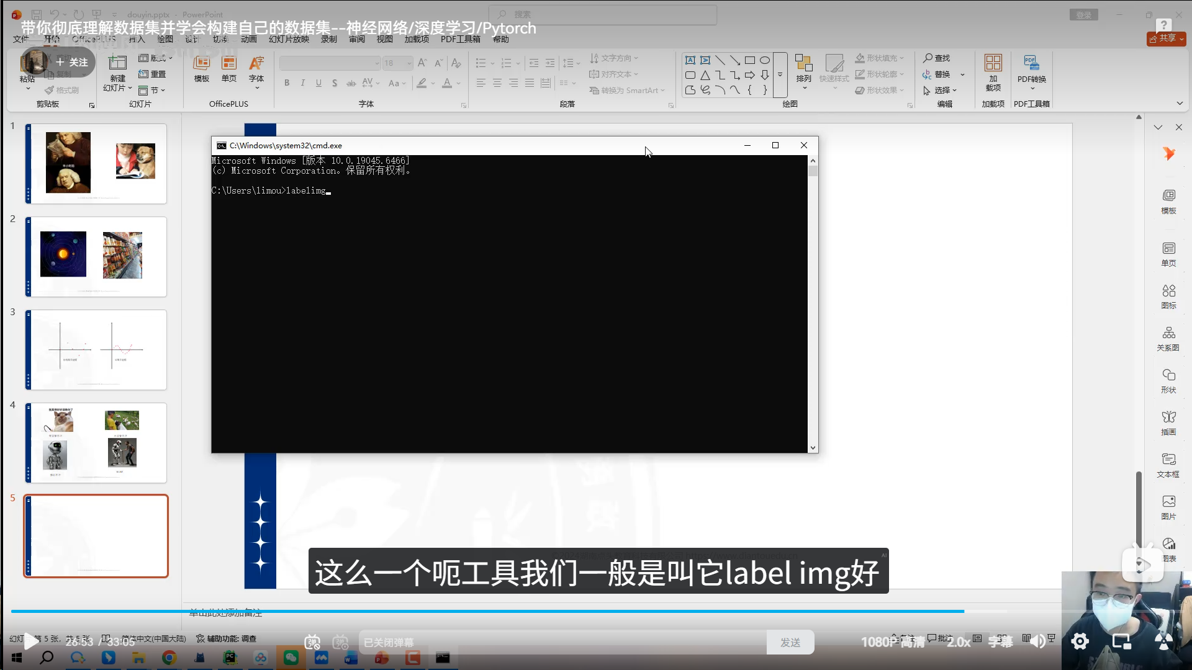The height and width of the screenshot is (670, 1192).
Task: Click the 关注 follow button
Action: pyautogui.click(x=72, y=62)
